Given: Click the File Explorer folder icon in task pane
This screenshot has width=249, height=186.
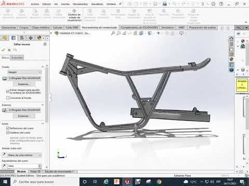Looking at the screenshot, I should pyautogui.click(x=231, y=49).
